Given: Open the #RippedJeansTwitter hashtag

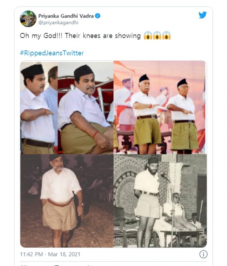Looking at the screenshot, I should (x=52, y=53).
